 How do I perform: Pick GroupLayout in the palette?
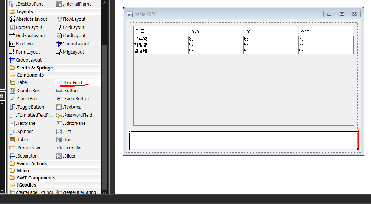point(25,60)
